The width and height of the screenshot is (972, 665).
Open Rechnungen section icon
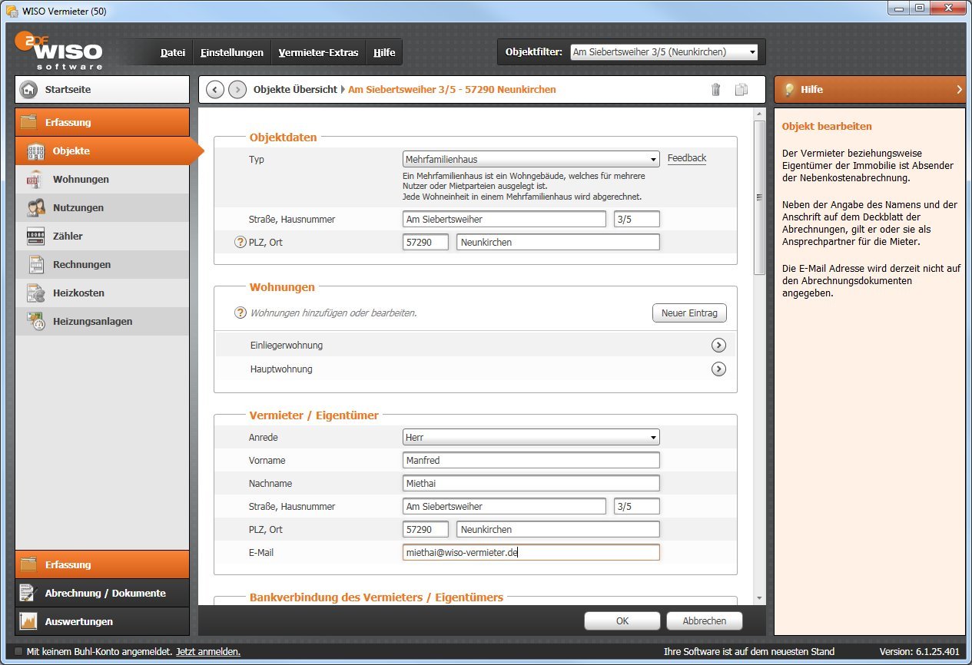click(36, 264)
